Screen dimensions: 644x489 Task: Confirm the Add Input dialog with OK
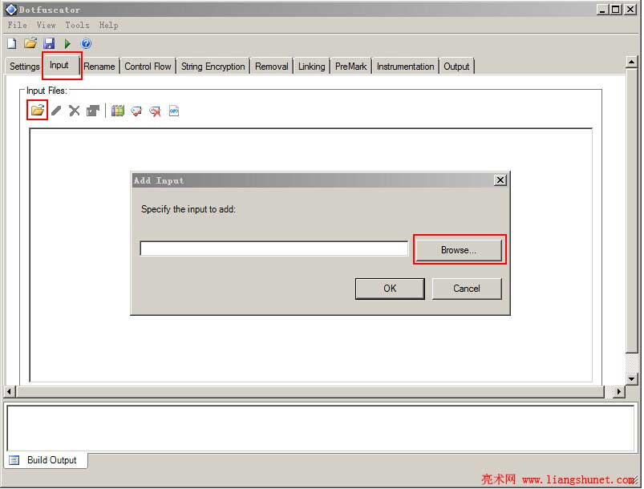391,289
